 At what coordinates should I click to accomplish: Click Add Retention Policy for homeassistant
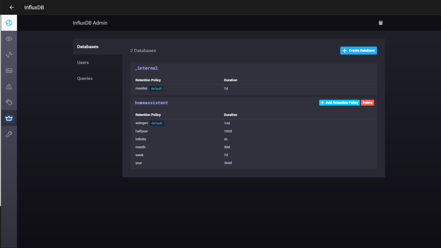pos(339,103)
